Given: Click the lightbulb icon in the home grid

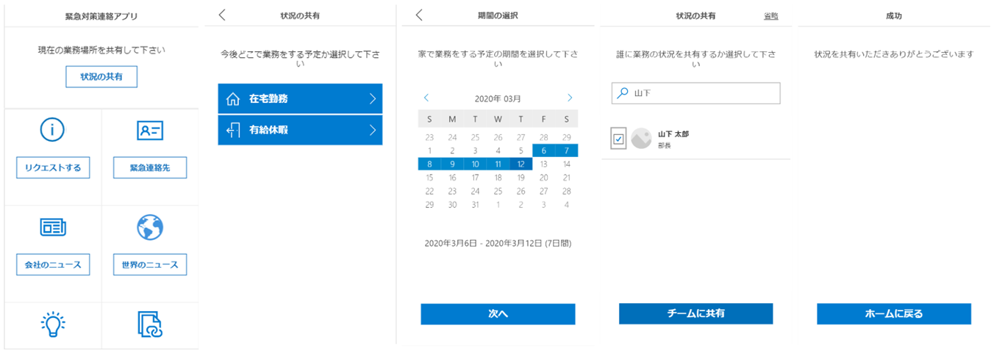Looking at the screenshot, I should pos(52,324).
